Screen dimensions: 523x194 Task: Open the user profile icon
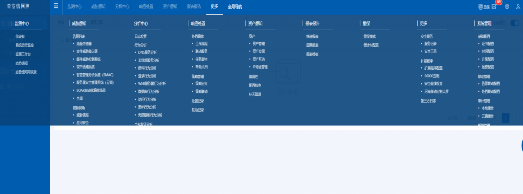pyautogui.click(x=518, y=7)
